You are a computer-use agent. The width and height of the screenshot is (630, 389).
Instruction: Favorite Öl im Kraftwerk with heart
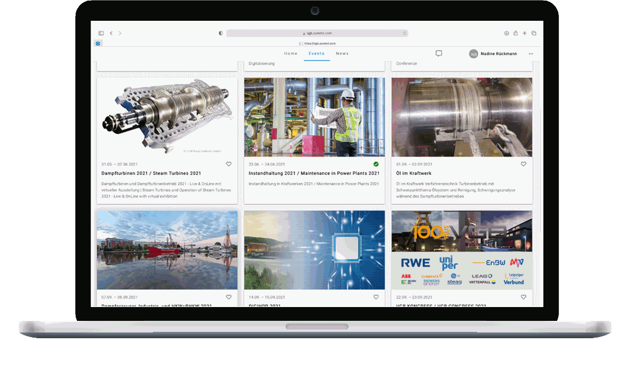click(x=524, y=164)
